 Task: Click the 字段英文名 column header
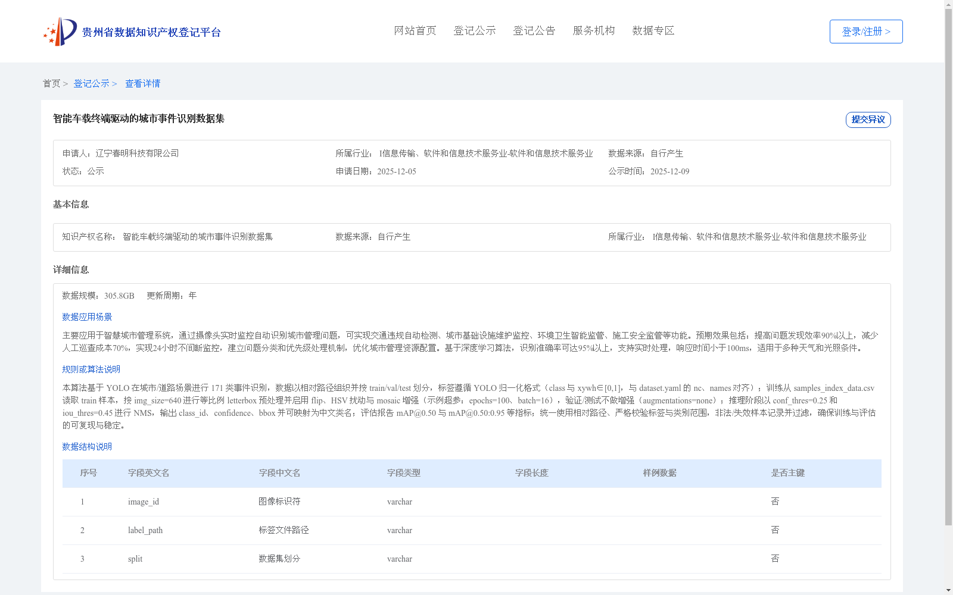pos(148,473)
